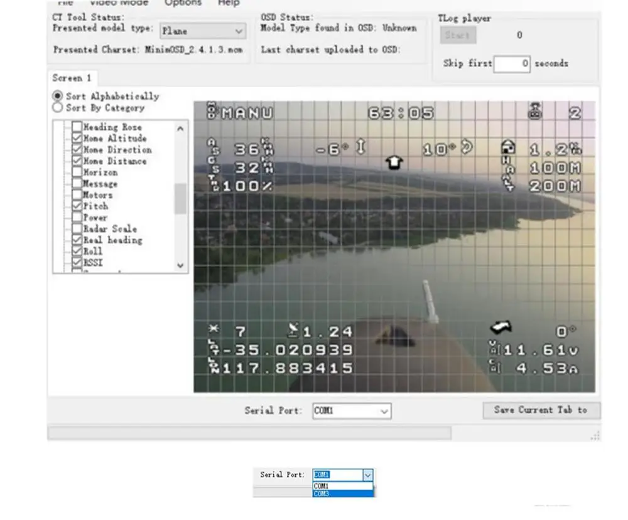The height and width of the screenshot is (520, 628).
Task: Switch to the Screen 1 tab
Action: click(x=72, y=78)
